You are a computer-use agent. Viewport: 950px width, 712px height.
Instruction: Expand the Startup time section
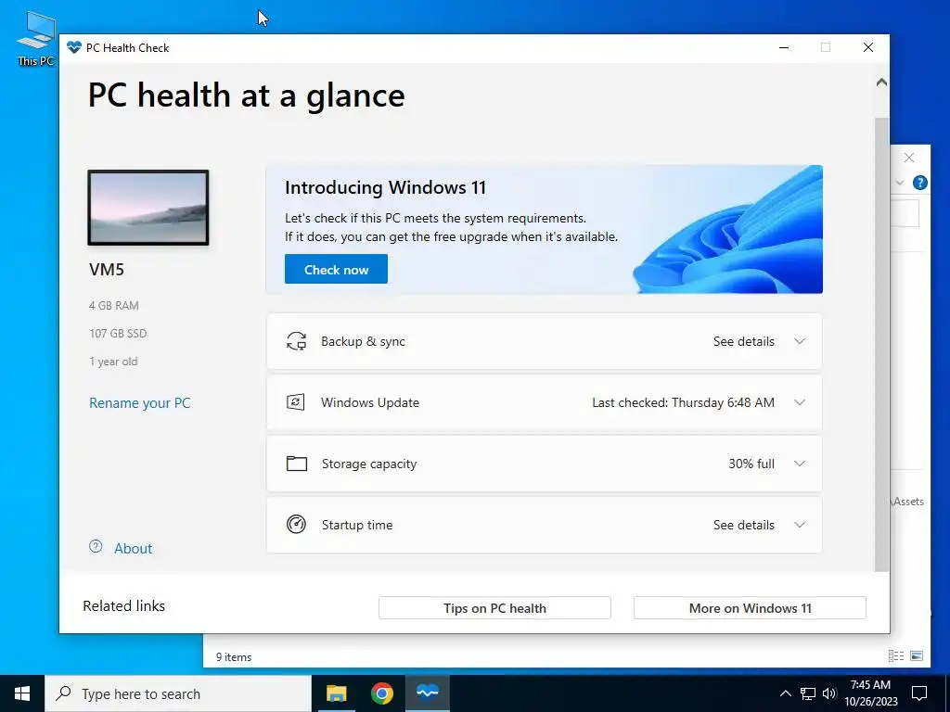[x=800, y=525]
